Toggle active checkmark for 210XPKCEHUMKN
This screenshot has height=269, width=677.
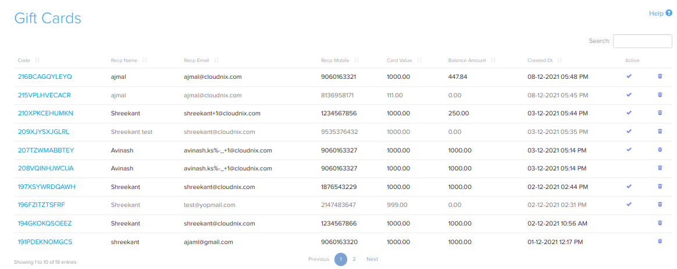tap(629, 113)
